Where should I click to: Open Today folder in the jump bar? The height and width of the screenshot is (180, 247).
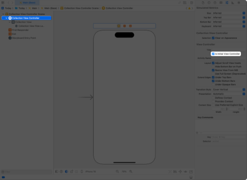tap(20, 8)
